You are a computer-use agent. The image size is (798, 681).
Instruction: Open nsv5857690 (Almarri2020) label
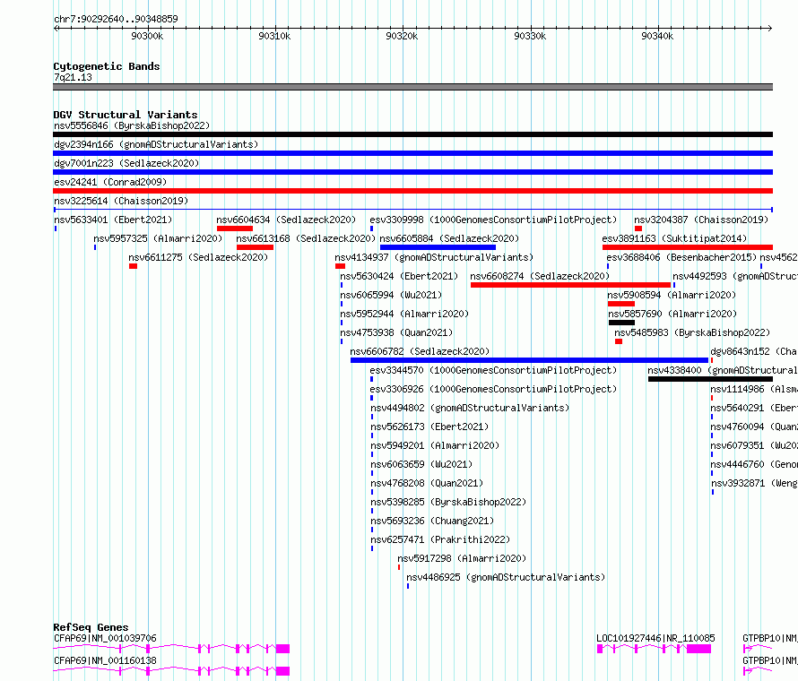(672, 314)
